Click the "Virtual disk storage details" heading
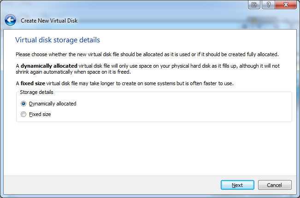This screenshot has width=300, height=198. point(58,40)
